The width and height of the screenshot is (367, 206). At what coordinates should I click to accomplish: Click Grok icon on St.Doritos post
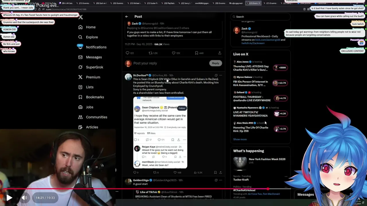(x=216, y=76)
